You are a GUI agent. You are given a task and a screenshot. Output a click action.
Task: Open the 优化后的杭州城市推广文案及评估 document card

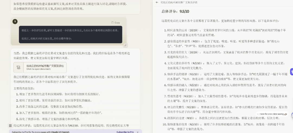[40, 67]
